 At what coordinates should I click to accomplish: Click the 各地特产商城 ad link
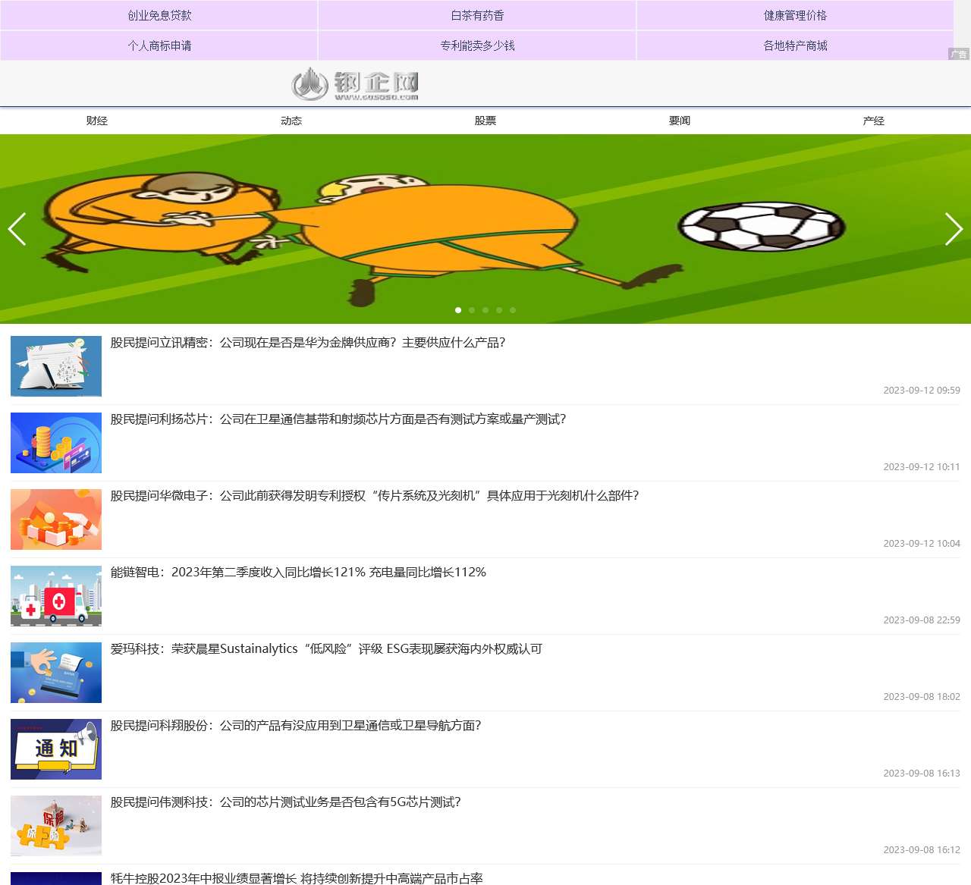[x=795, y=46]
